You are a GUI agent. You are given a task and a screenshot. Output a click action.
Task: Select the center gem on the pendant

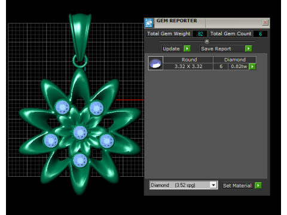[80, 133]
